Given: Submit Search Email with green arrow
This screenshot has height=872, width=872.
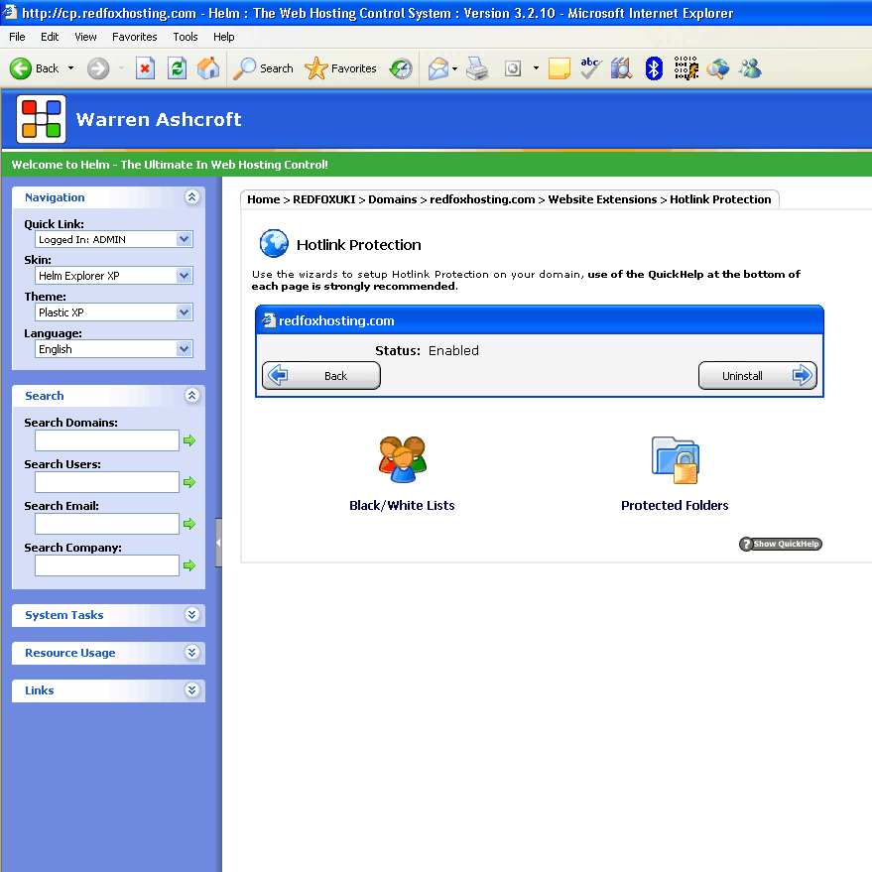Looking at the screenshot, I should click(189, 524).
